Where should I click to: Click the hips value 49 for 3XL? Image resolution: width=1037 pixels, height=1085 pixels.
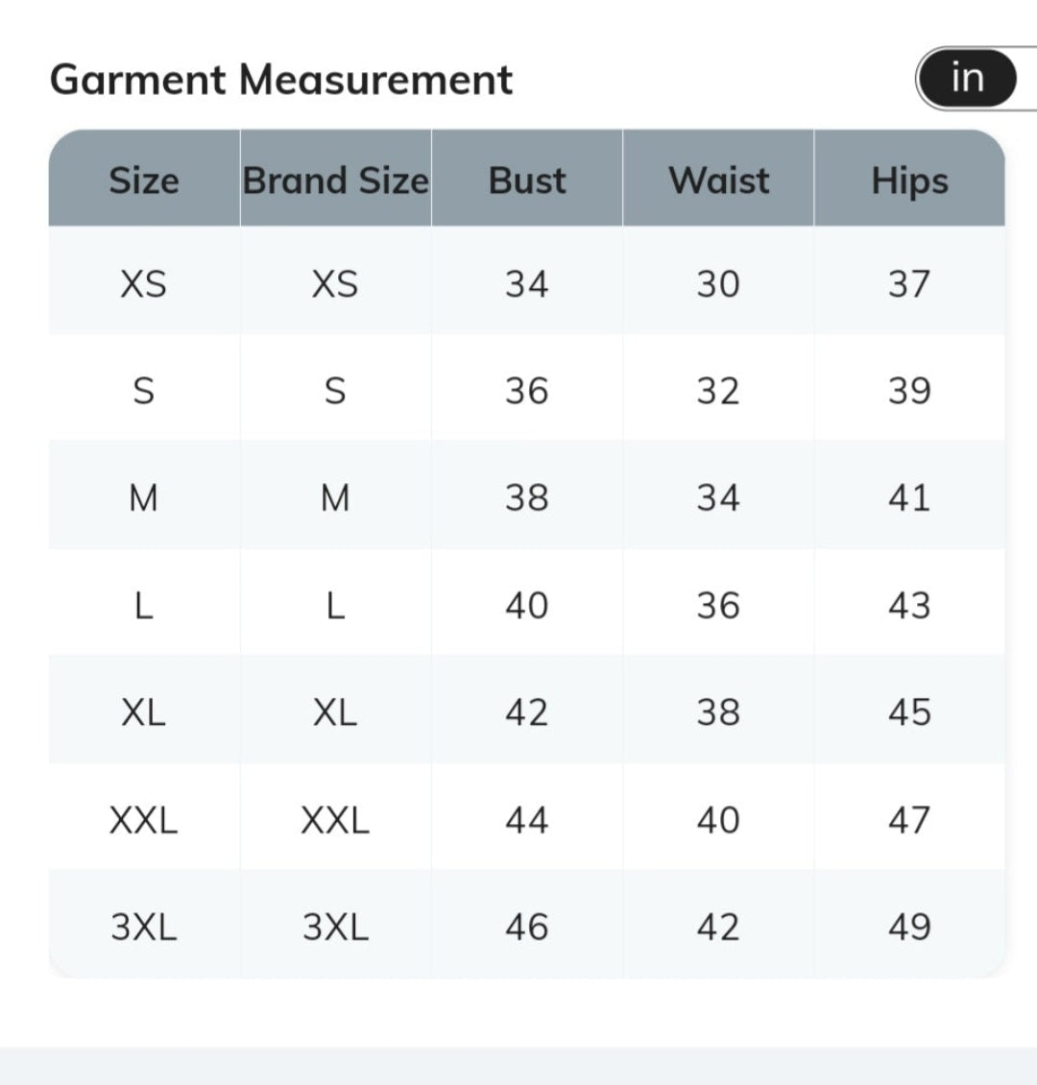909,927
